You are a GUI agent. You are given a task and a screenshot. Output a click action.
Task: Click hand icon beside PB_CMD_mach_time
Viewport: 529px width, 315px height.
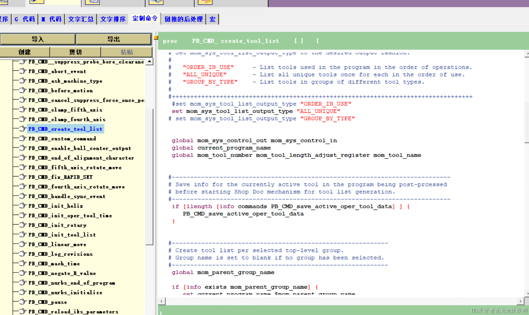[x=23, y=263]
